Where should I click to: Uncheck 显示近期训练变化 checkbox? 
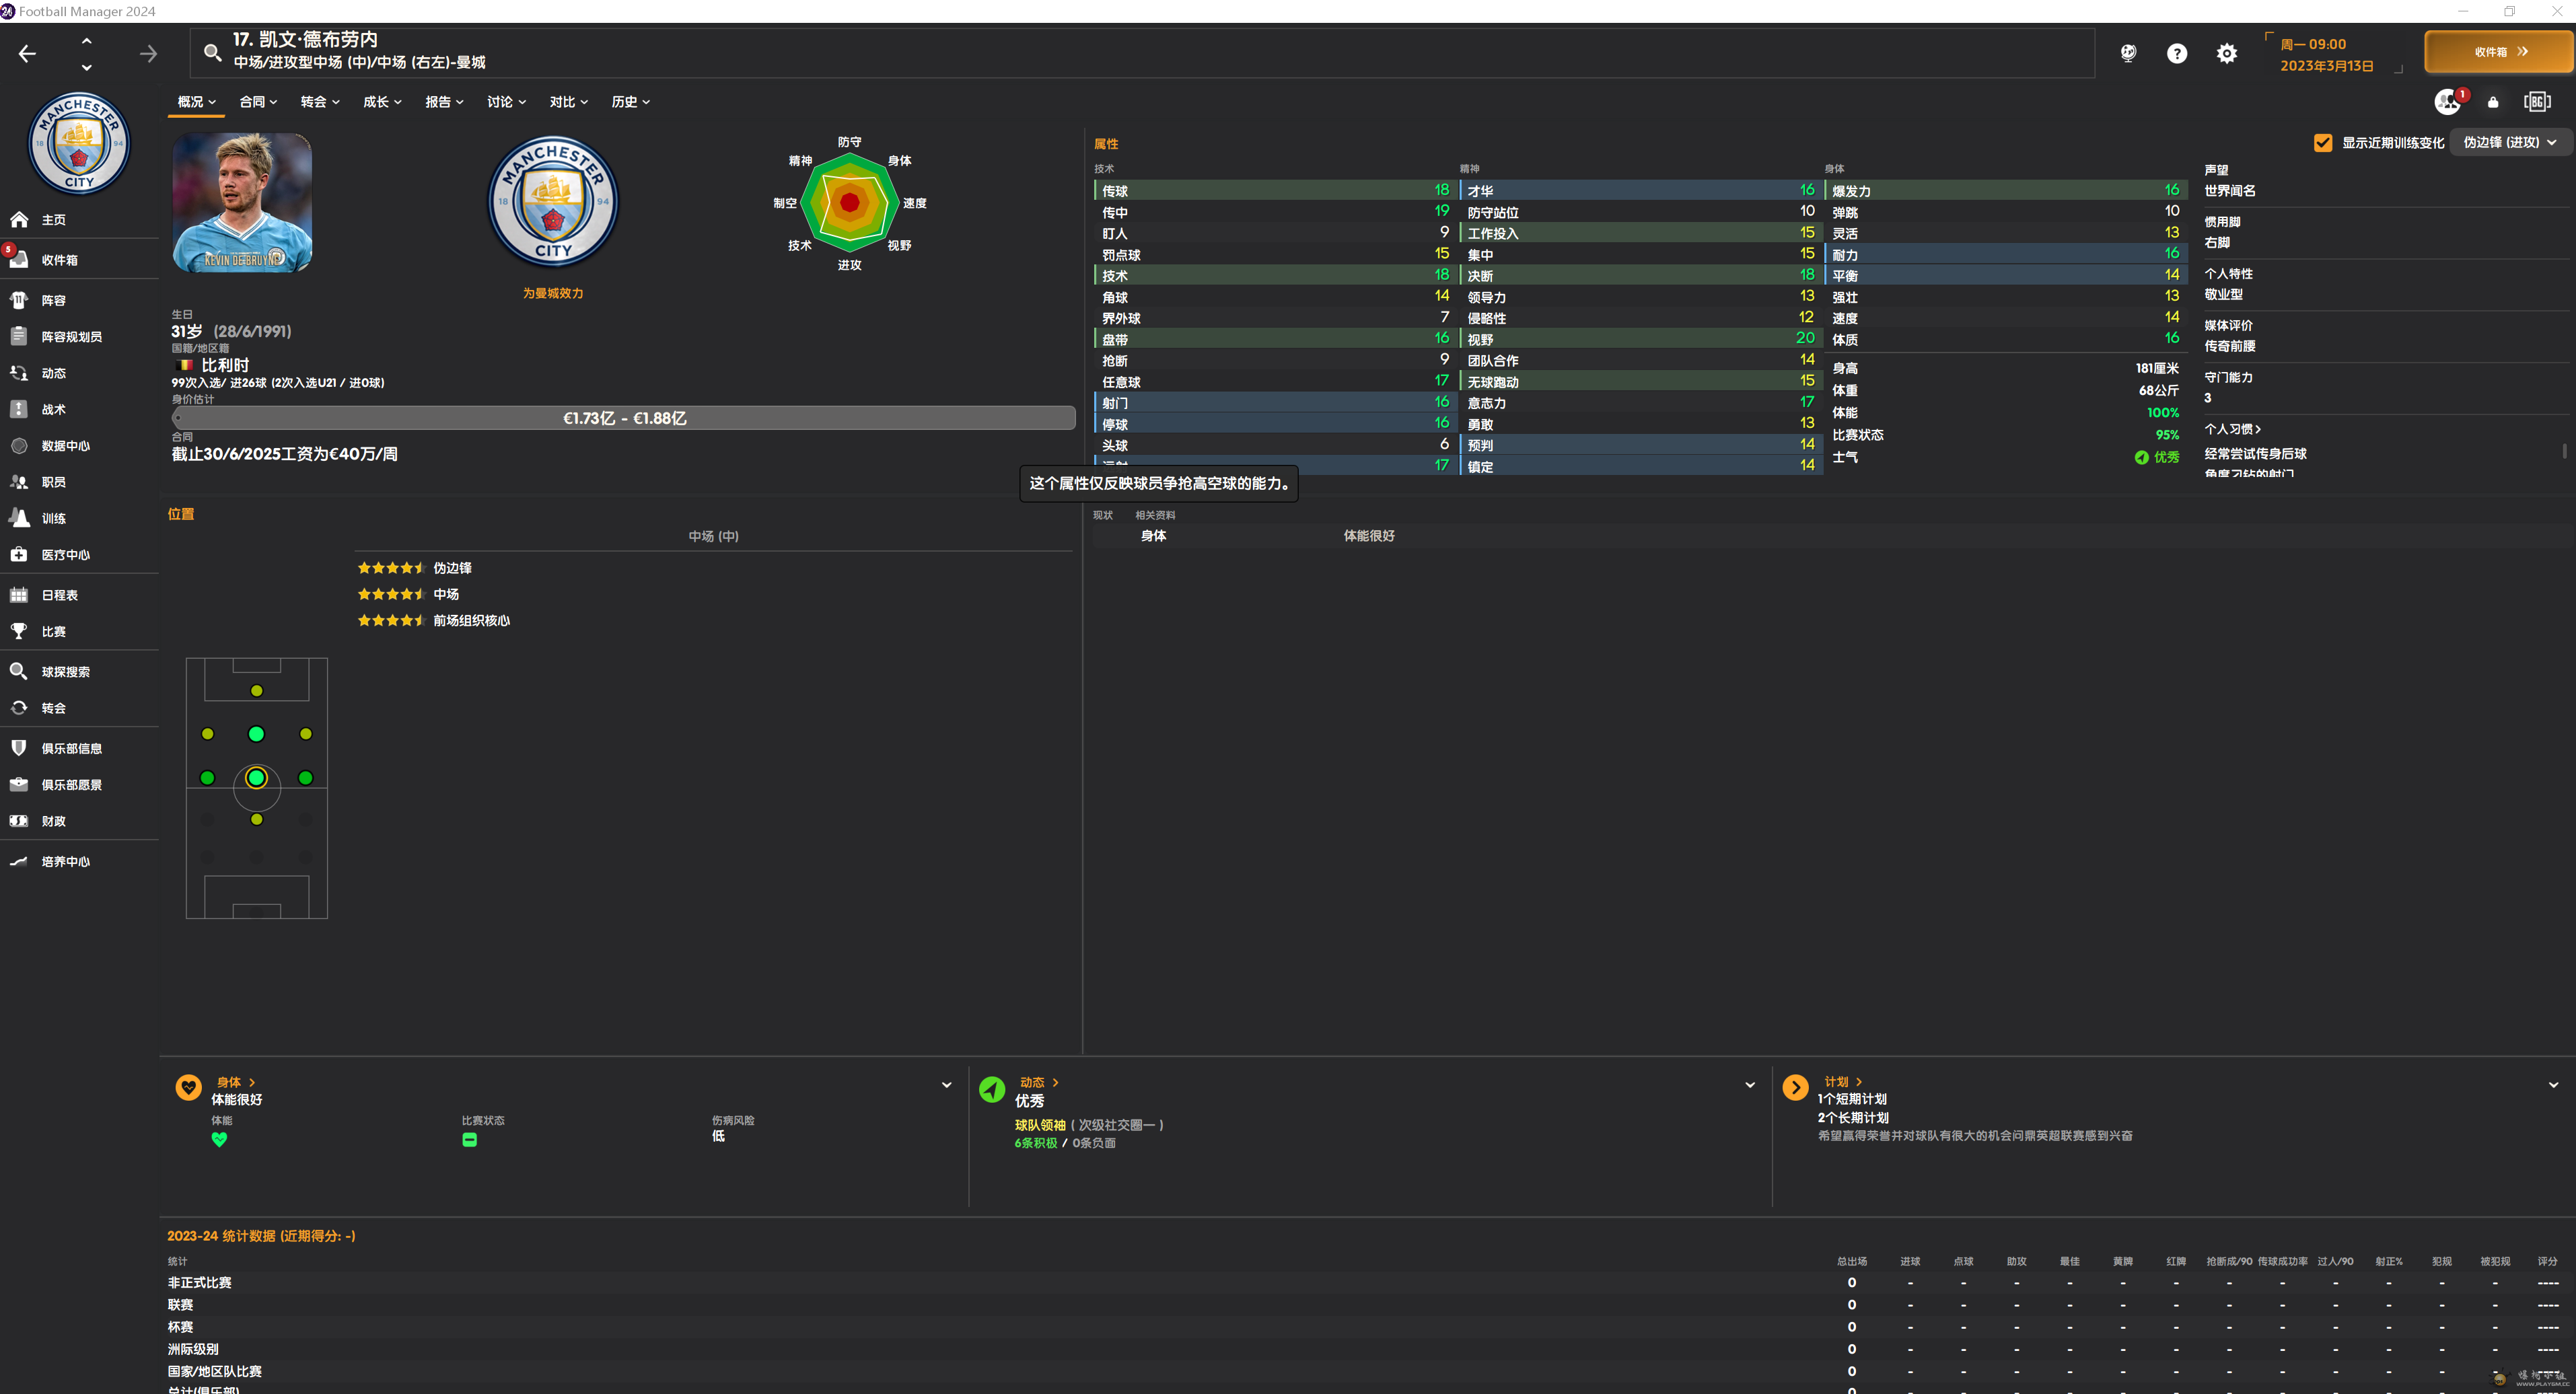pyautogui.click(x=2322, y=143)
